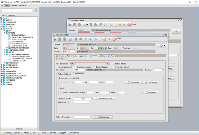Image resolution: width=199 pixels, height=135 pixels.
Task: Switch to the Fattura elettronica sub-tab
Action: pyautogui.click(x=64, y=74)
